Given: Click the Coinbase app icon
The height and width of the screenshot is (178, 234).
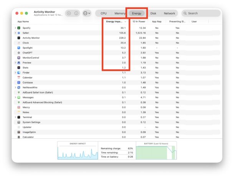Looking at the screenshot, I should tap(19, 82).
